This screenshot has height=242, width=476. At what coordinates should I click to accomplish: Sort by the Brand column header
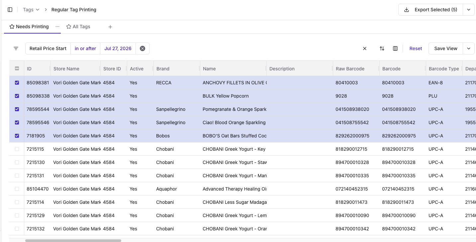[x=177, y=69]
